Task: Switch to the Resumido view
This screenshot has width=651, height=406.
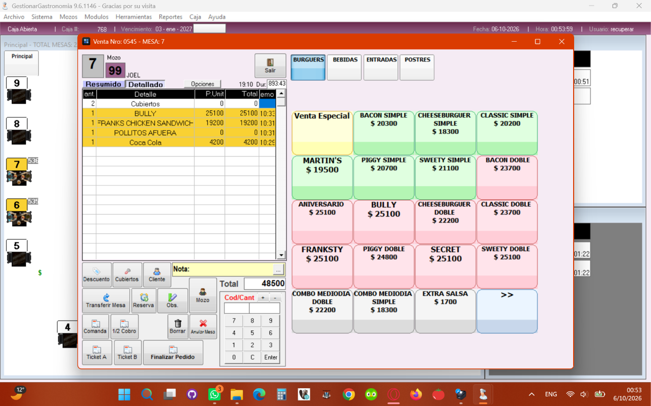Action: click(103, 84)
